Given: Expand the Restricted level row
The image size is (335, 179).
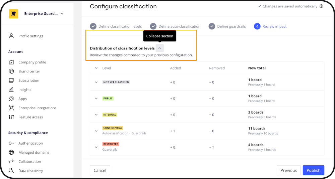Looking at the screenshot, I should point(96,147).
